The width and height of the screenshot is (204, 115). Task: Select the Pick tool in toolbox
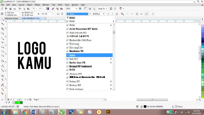pyautogui.click(x=2, y=19)
